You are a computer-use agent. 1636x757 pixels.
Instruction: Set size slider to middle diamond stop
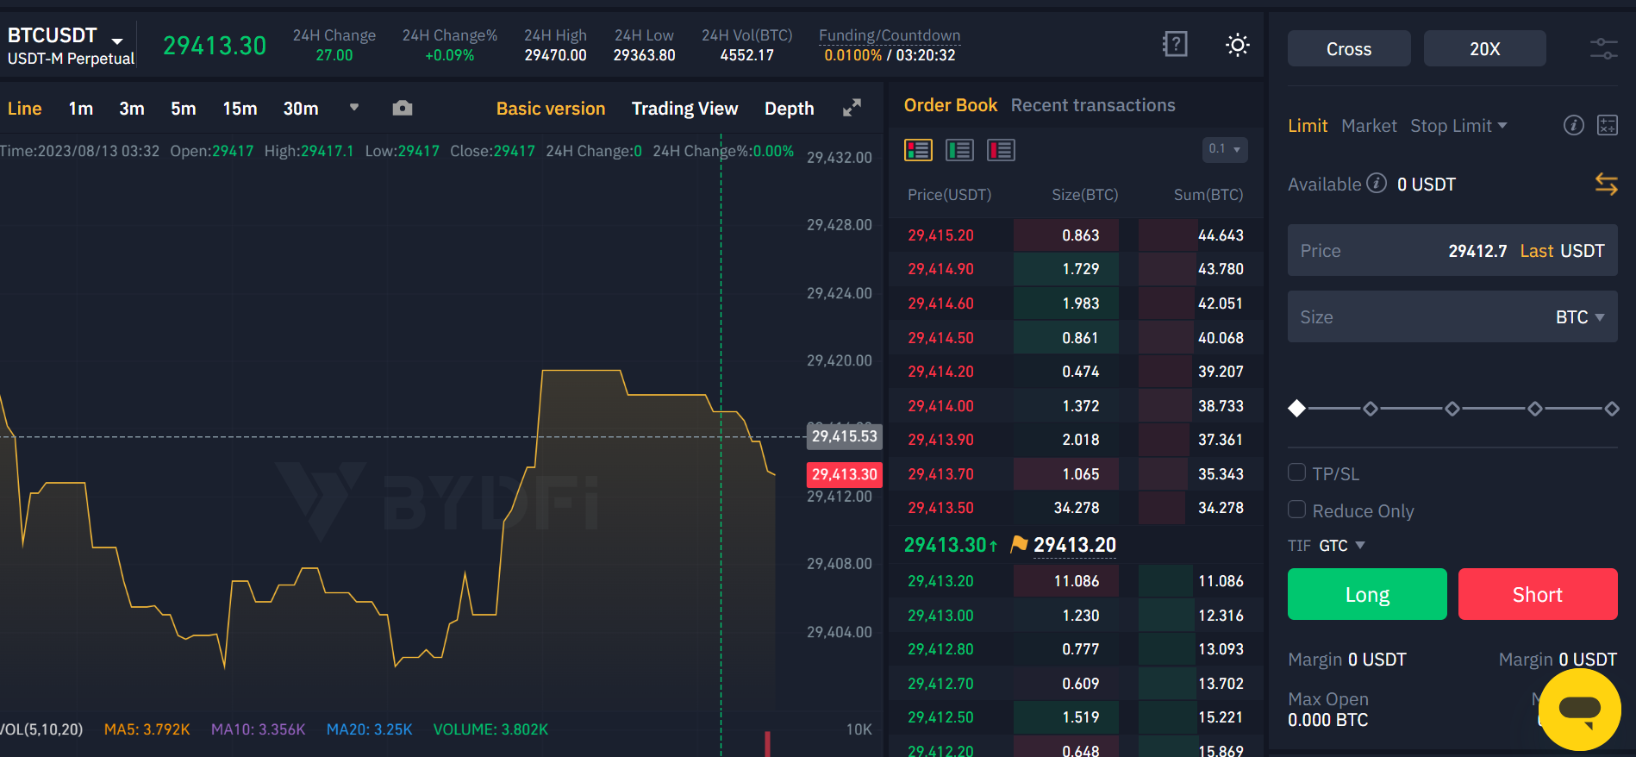pyautogui.click(x=1452, y=409)
